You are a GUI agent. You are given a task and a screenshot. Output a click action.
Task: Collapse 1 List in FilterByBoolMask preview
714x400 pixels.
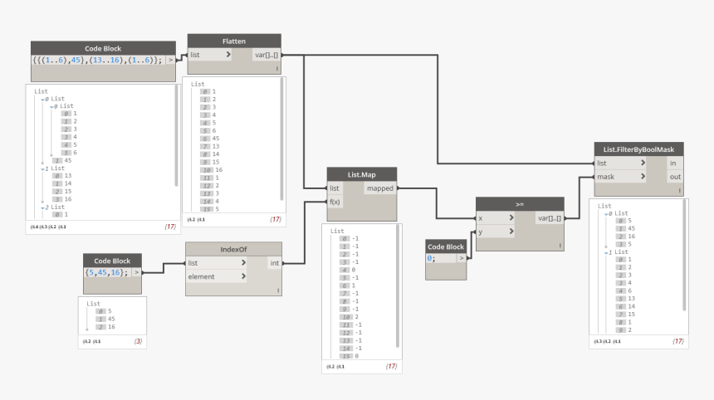tap(607, 251)
